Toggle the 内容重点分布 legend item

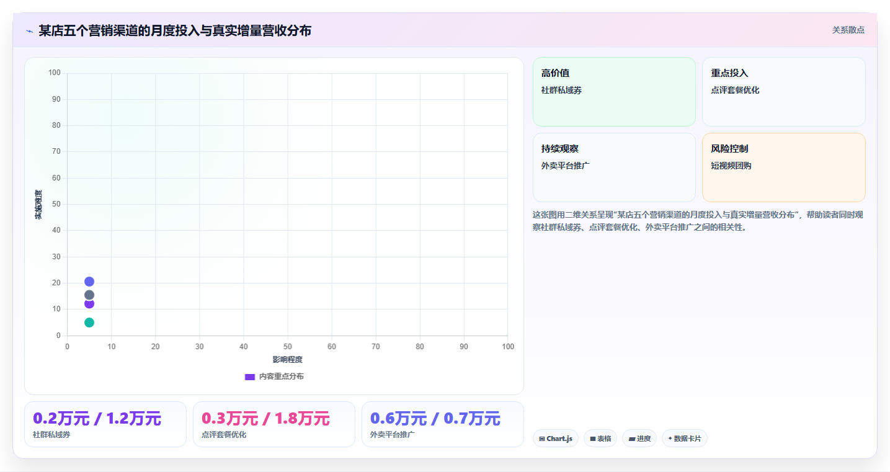[274, 376]
